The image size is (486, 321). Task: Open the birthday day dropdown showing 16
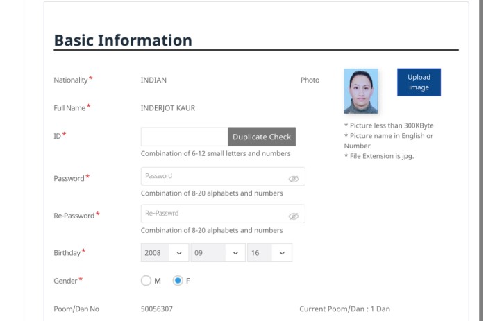pos(269,253)
